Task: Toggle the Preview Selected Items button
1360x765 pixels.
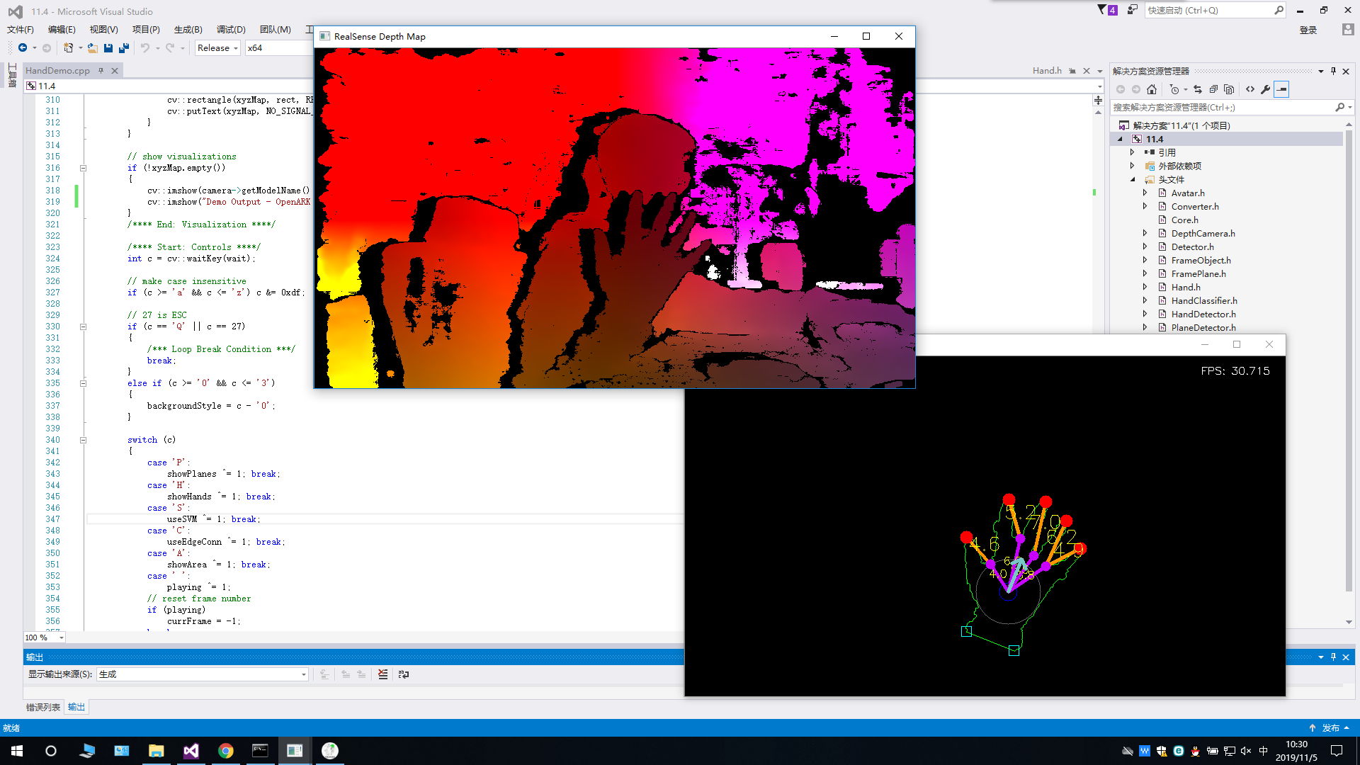Action: point(1281,89)
